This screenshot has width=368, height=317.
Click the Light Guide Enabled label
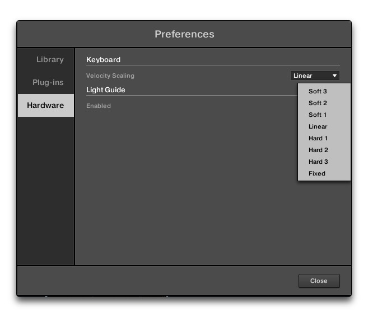tap(99, 106)
